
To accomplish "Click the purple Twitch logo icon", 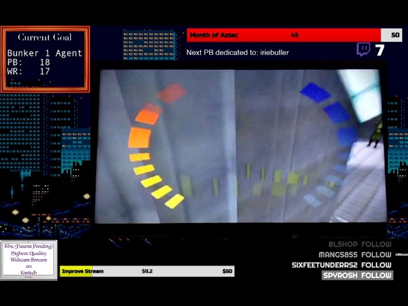I will pyautogui.click(x=363, y=50).
